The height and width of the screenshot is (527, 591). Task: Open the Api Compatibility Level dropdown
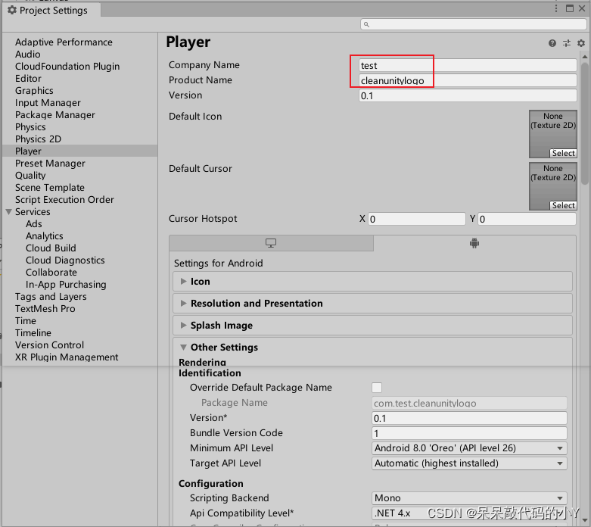point(469,513)
